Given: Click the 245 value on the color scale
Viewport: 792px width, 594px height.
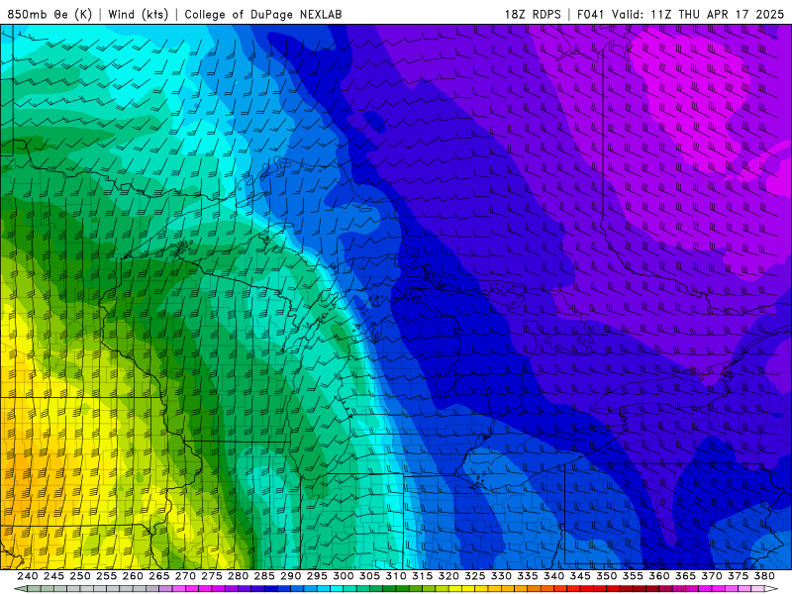Looking at the screenshot, I should pos(53,576).
